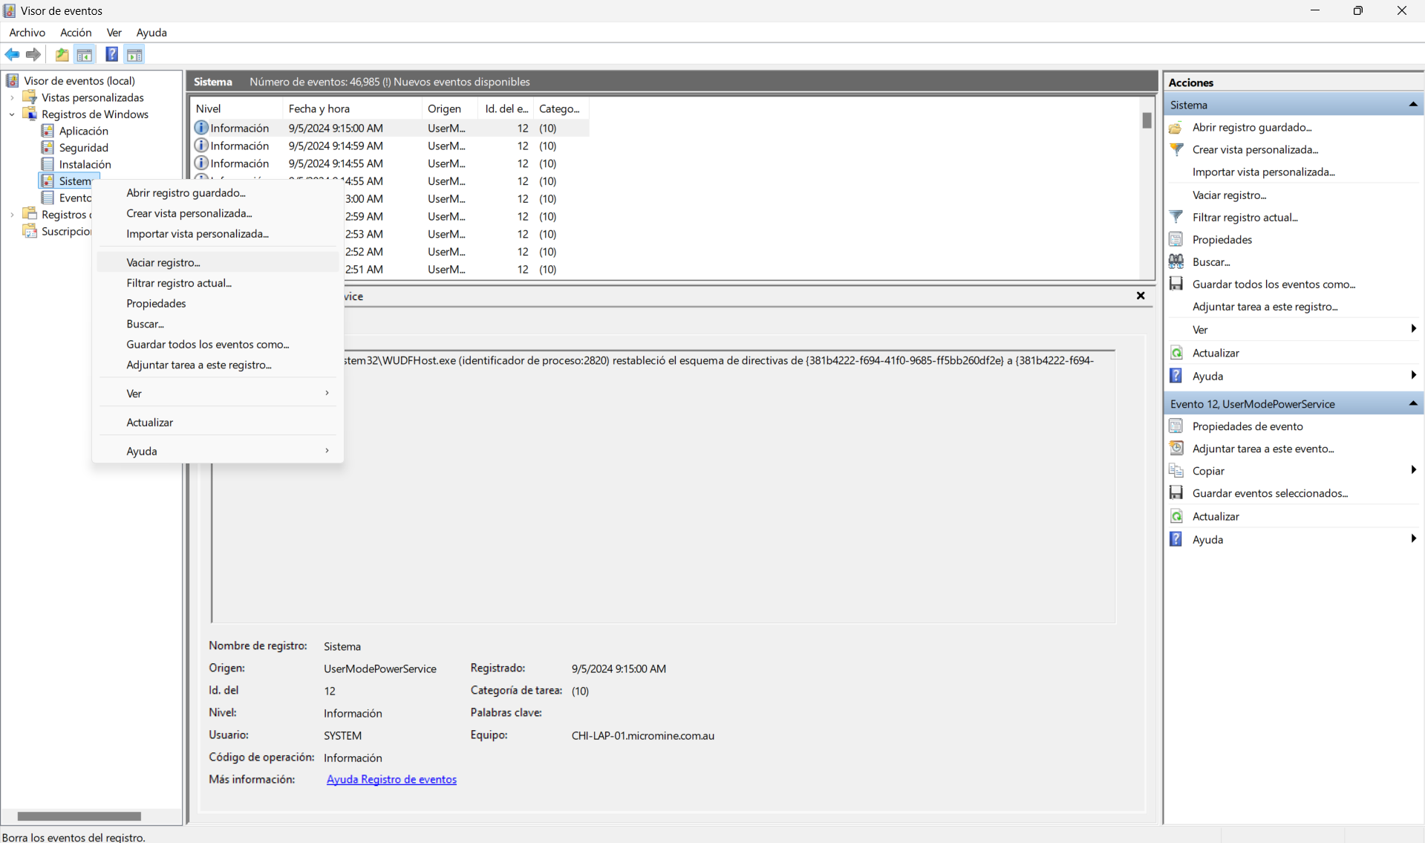
Task: Collapse the Sistema section in Acciones
Action: point(1412,105)
